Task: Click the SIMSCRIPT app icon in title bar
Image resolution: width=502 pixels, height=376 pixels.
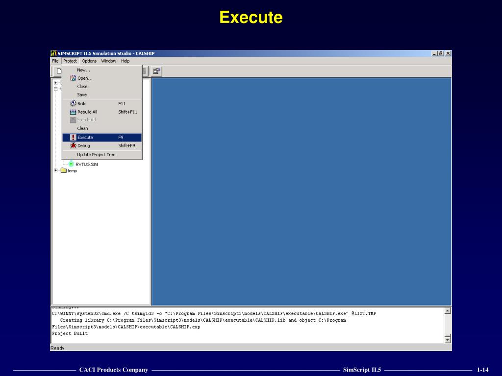Action: point(53,53)
